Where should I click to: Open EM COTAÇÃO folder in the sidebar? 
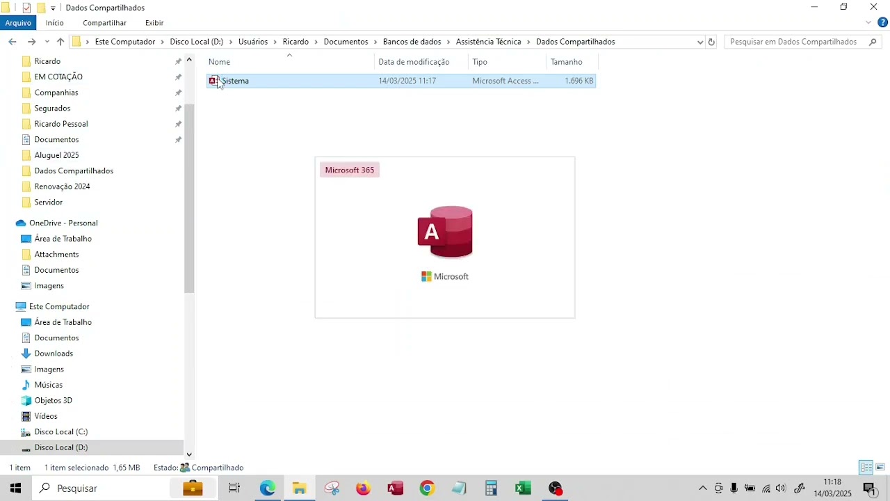click(58, 77)
